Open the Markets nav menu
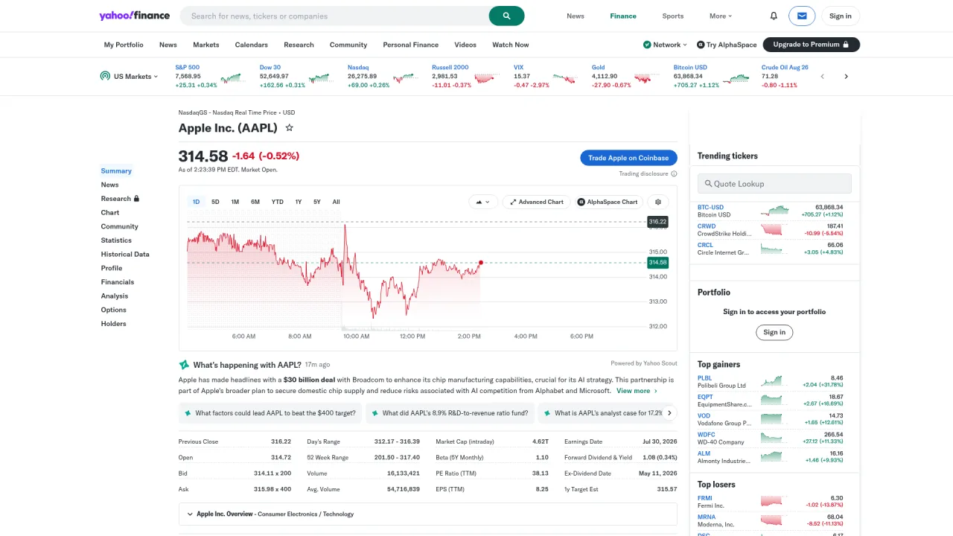The width and height of the screenshot is (953, 536). point(206,45)
